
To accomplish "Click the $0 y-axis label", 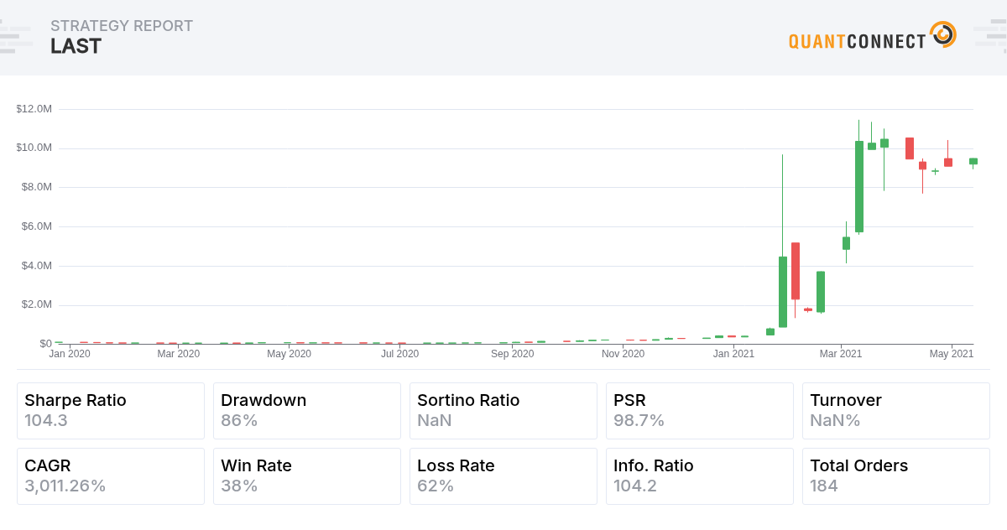I will pos(45,344).
